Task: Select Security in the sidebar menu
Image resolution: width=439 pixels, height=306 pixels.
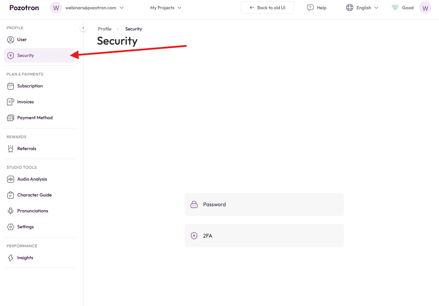Action: (x=26, y=56)
